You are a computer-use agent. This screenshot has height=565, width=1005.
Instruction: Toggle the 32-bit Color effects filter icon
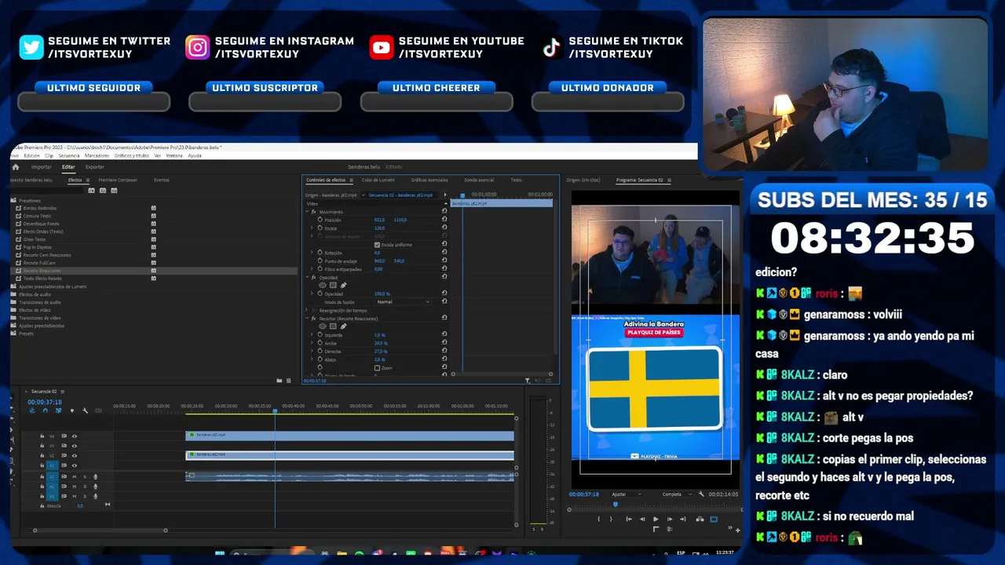tap(103, 191)
